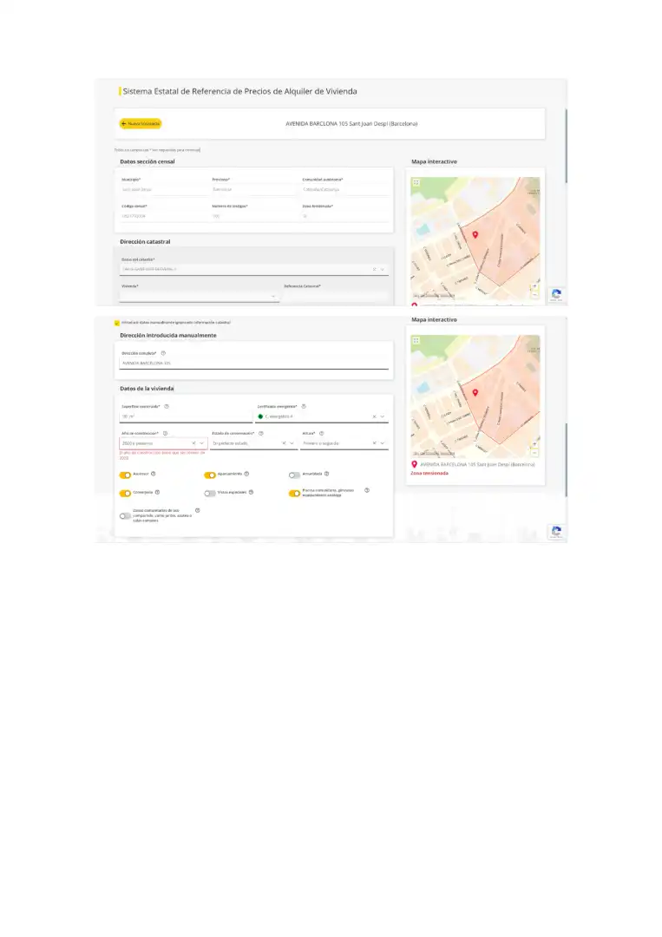This screenshot has width=662, height=937.
Task: Click the Municipio field
Action: 163,189
